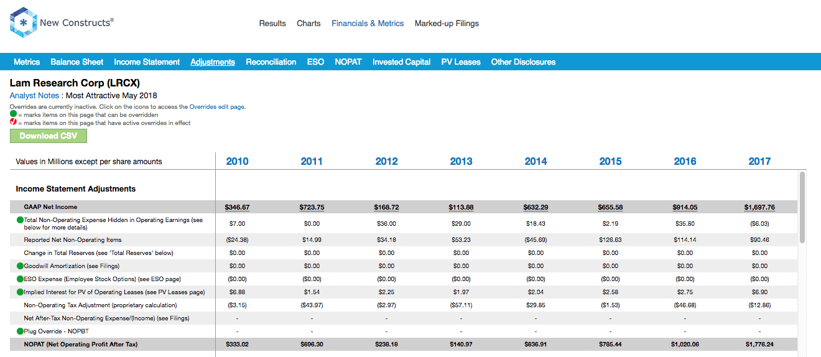821x357 pixels.
Task: Click GAAP Net Income value $723.75
Action: click(x=312, y=207)
